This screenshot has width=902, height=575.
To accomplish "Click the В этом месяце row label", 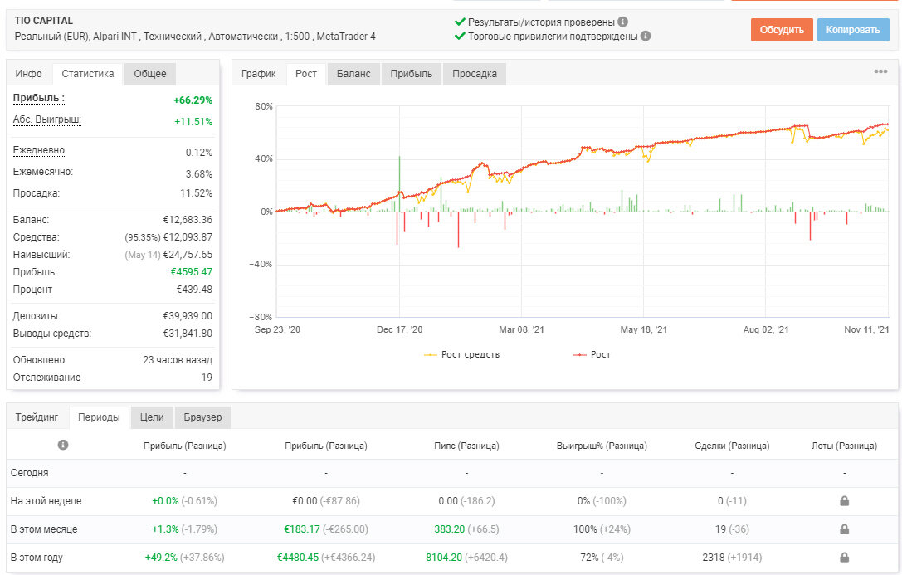I will coord(44,529).
